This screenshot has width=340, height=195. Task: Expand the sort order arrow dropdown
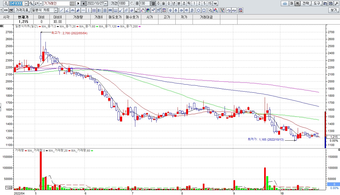(41, 4)
